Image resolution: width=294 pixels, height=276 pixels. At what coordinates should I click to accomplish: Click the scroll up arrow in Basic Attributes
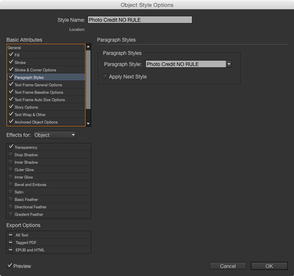pos(88,46)
